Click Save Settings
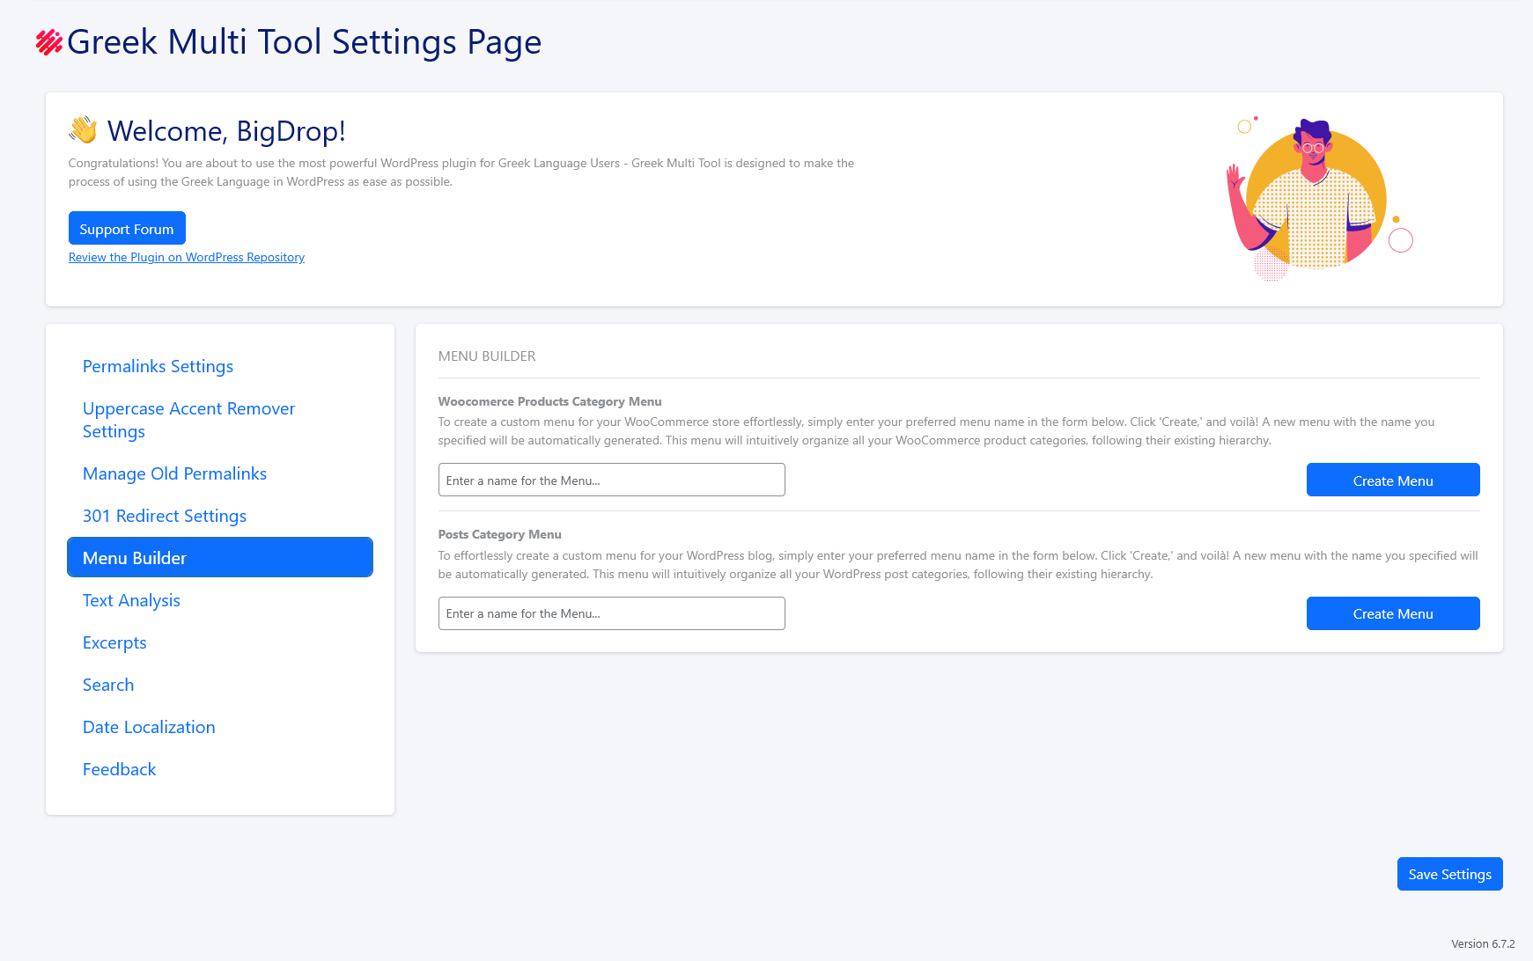Image resolution: width=1533 pixels, height=961 pixels. pyautogui.click(x=1449, y=874)
